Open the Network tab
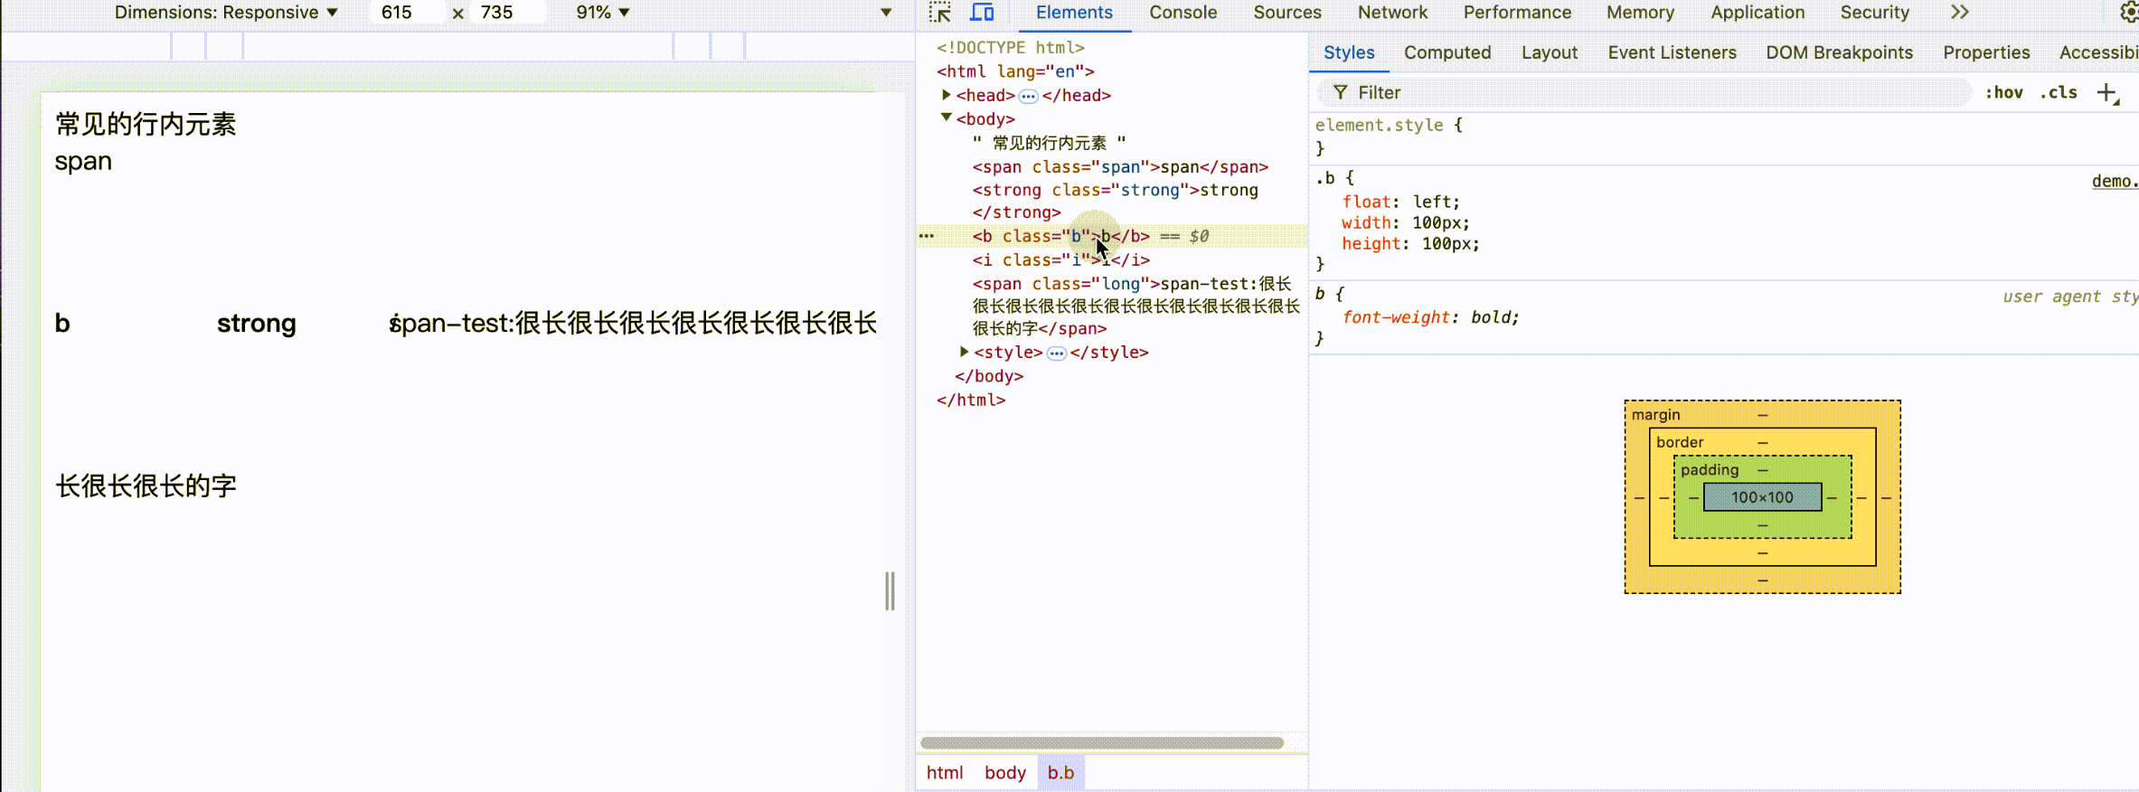Screen dimensions: 2139x792 coord(1392,13)
